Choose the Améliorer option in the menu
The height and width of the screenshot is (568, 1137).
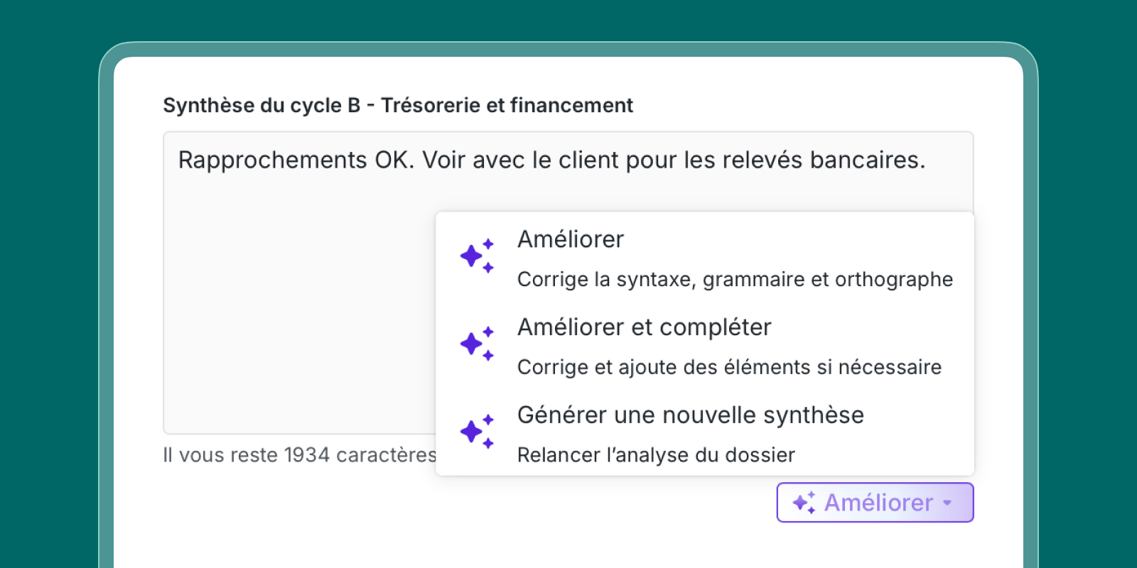pos(571,240)
